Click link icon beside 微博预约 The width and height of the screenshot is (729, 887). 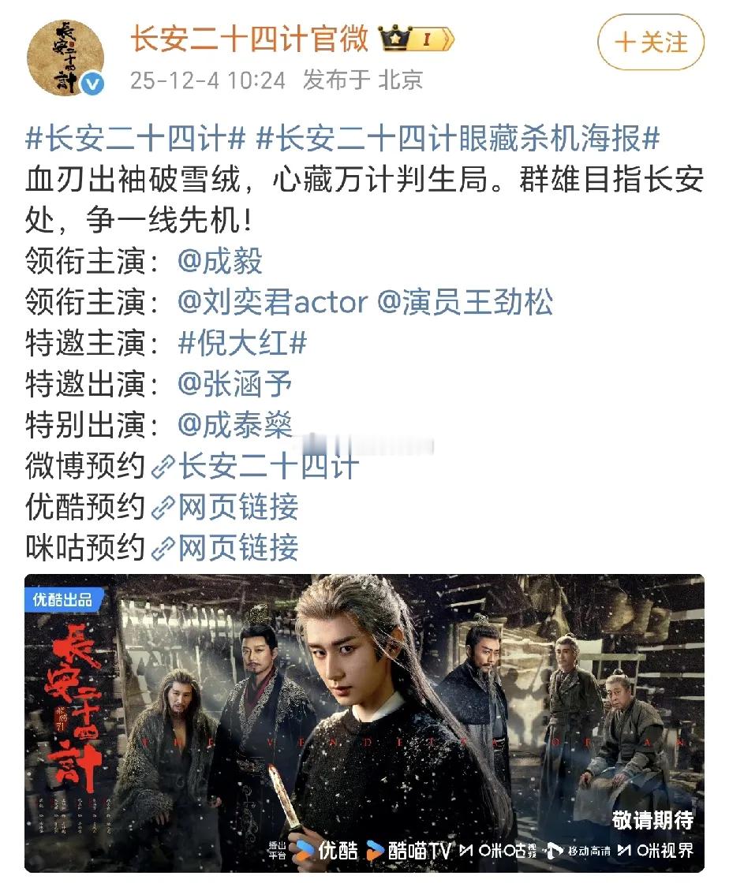click(163, 467)
